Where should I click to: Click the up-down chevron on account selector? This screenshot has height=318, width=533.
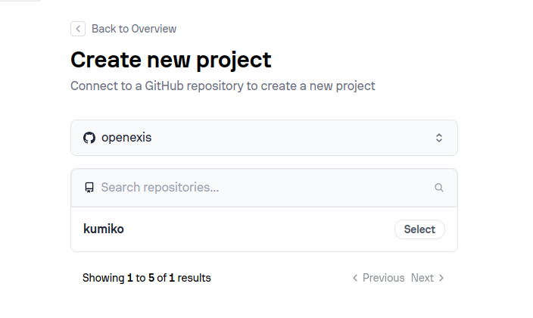point(438,138)
